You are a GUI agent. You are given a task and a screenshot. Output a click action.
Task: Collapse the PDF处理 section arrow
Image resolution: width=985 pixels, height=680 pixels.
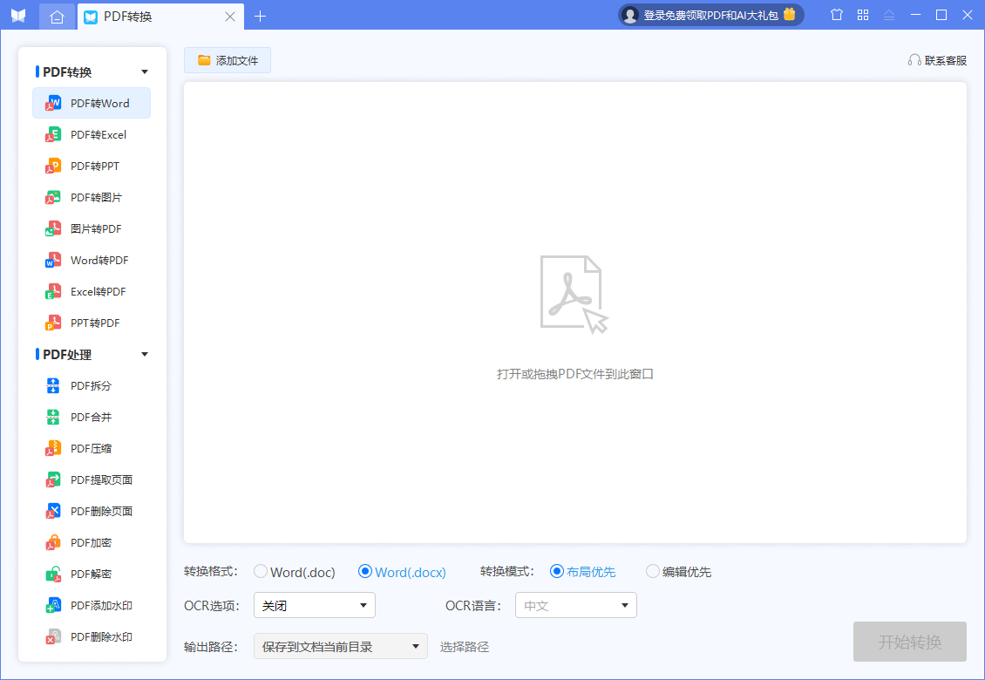(145, 355)
